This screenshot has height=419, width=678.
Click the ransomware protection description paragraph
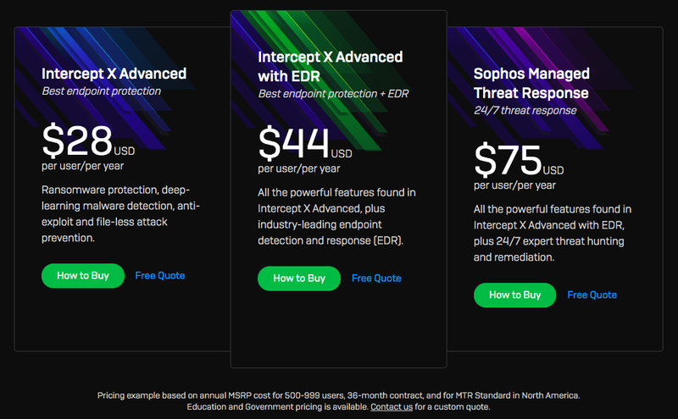click(120, 214)
